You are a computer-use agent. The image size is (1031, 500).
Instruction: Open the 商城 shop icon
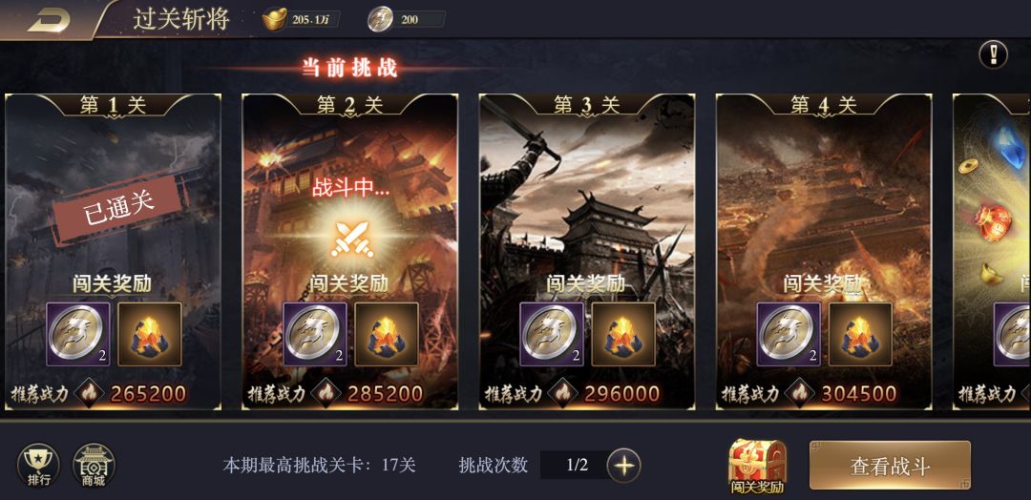(94, 466)
